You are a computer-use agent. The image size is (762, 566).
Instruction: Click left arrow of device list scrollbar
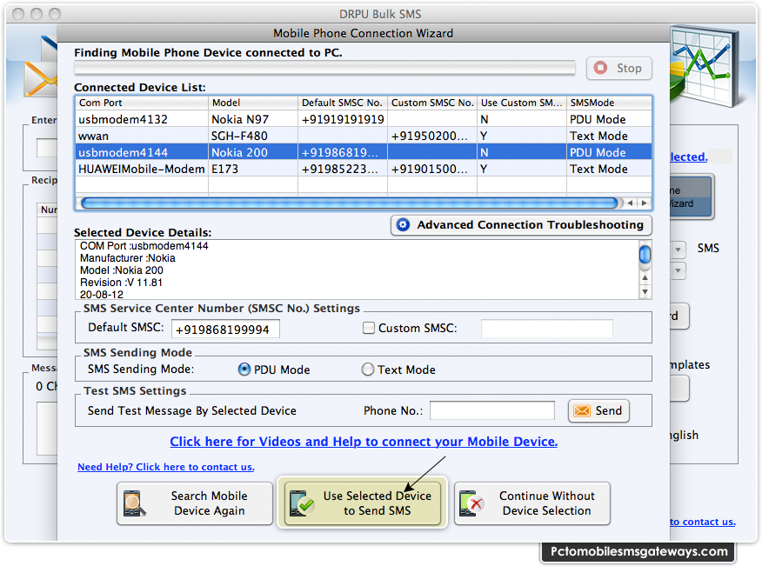(x=631, y=203)
